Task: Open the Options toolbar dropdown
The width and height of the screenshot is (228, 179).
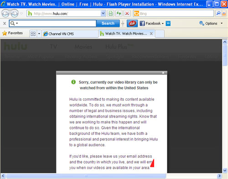Action: tap(211, 23)
